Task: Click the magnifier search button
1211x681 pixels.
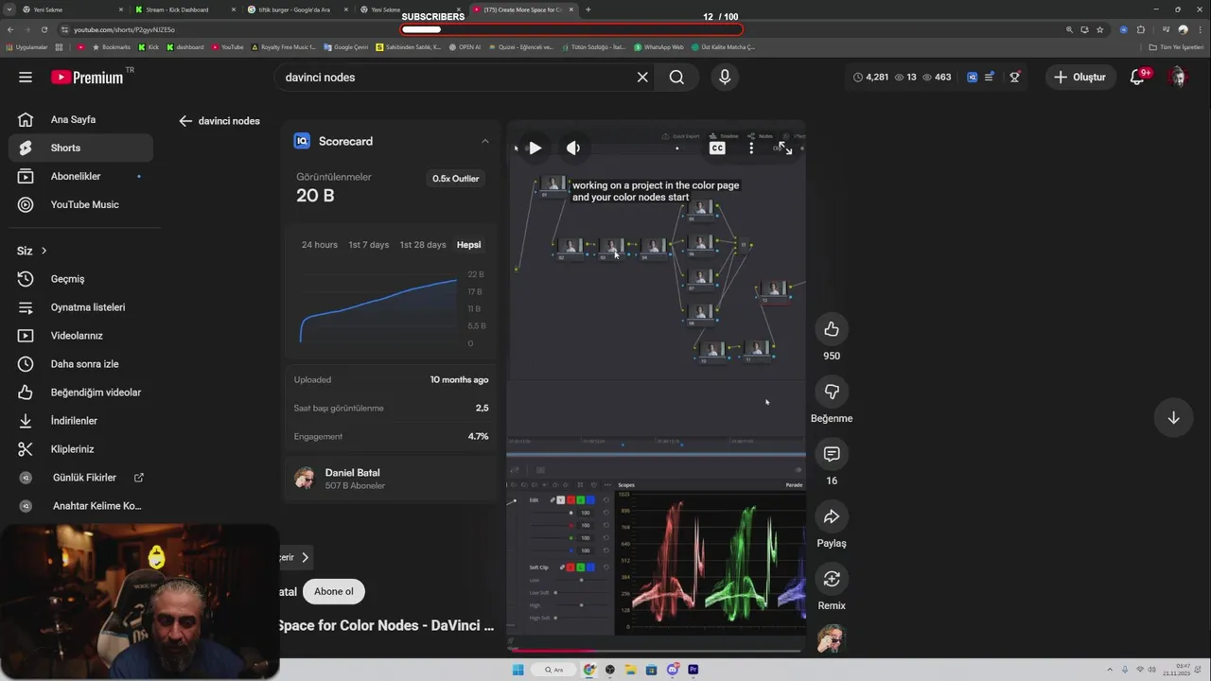Action: tap(676, 77)
